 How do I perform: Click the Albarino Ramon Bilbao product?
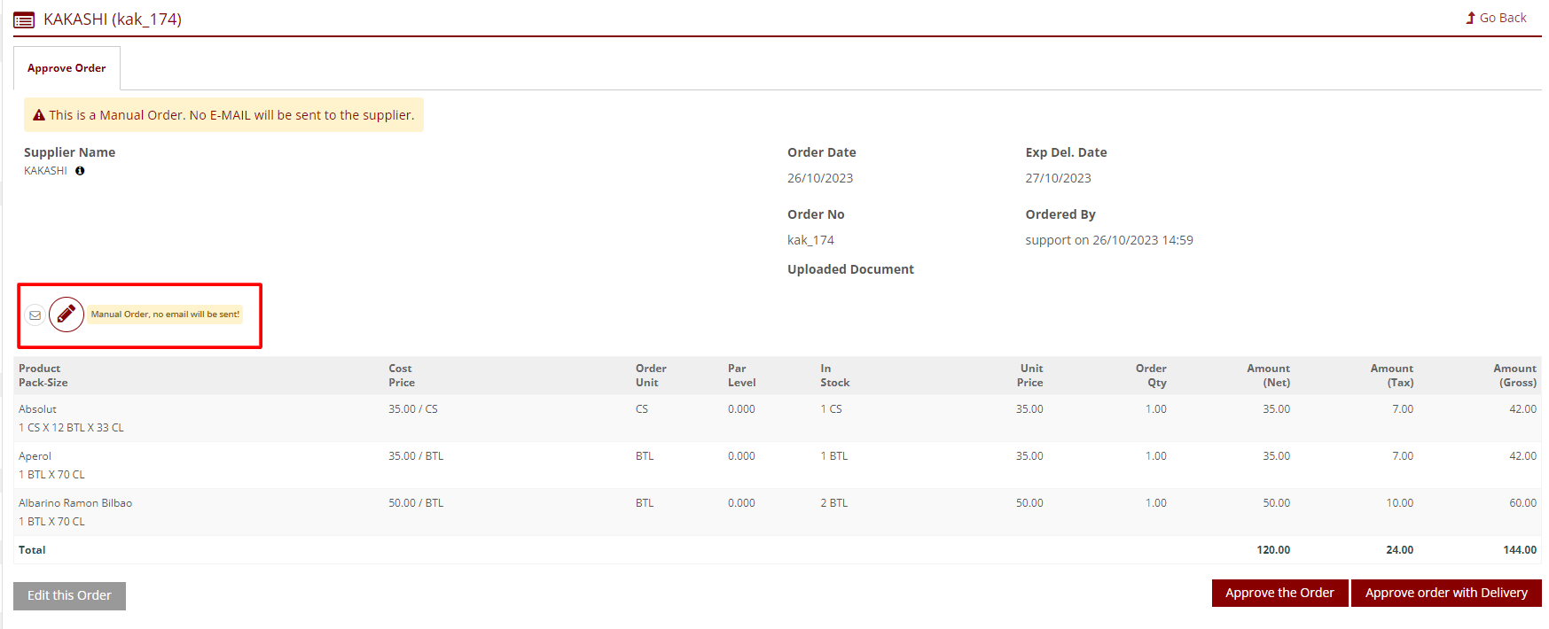pos(75,503)
